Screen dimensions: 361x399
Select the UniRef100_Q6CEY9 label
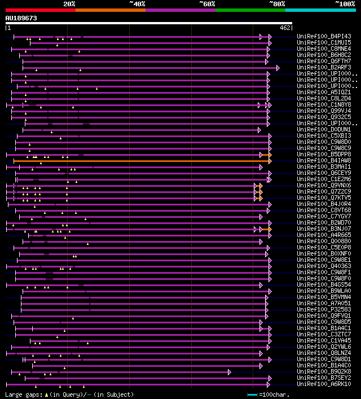[324, 173]
